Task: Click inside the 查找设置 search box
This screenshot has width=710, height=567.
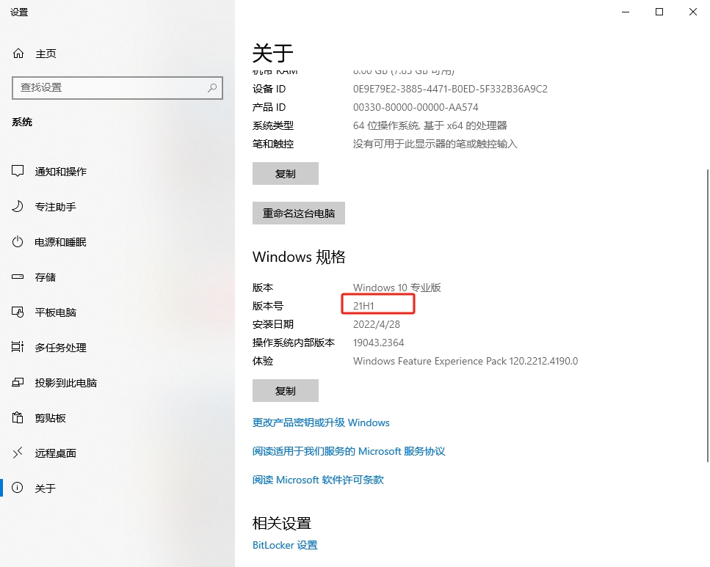Action: [110, 87]
